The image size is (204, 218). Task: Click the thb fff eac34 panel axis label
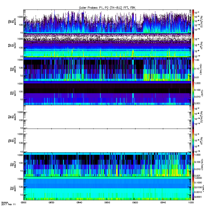pos(12,22)
